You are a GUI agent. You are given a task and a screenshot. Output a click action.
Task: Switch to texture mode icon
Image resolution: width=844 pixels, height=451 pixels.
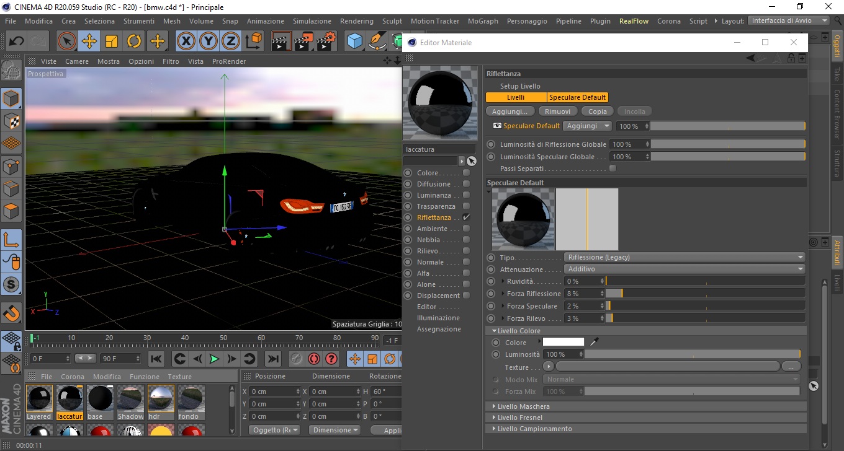click(11, 121)
